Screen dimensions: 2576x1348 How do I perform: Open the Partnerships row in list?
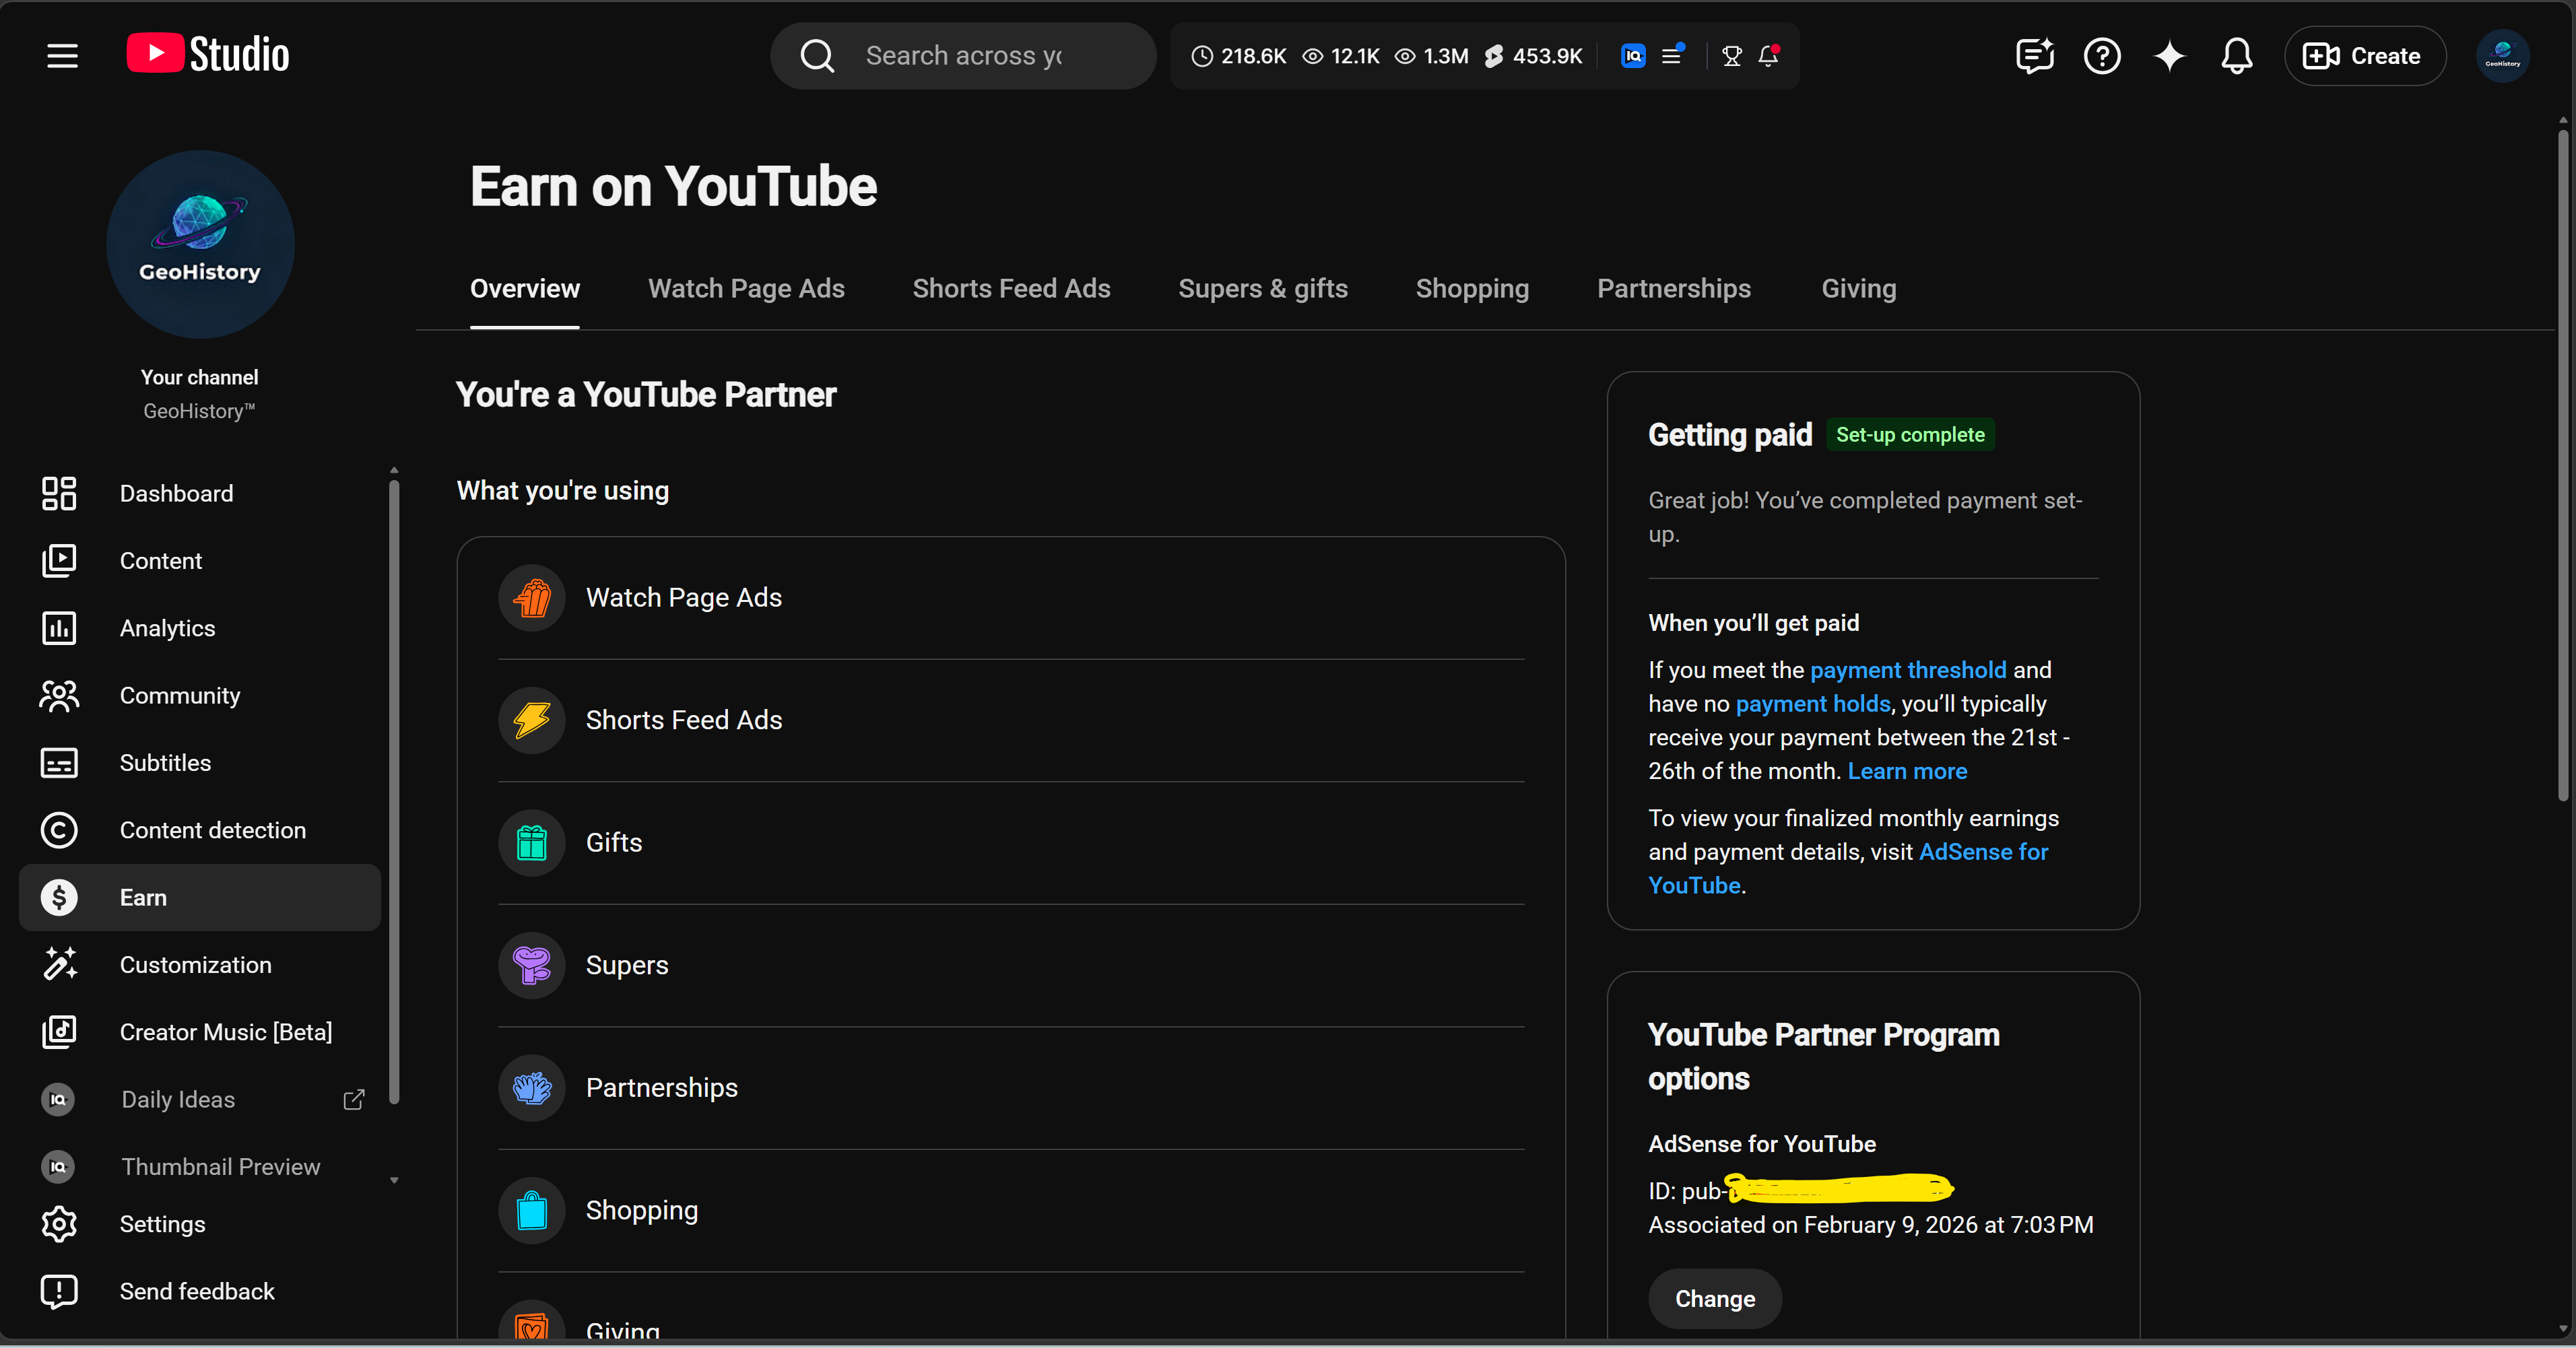click(x=1011, y=1088)
